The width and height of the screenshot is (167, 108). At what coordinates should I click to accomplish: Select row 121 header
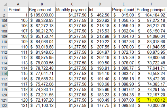4,100
